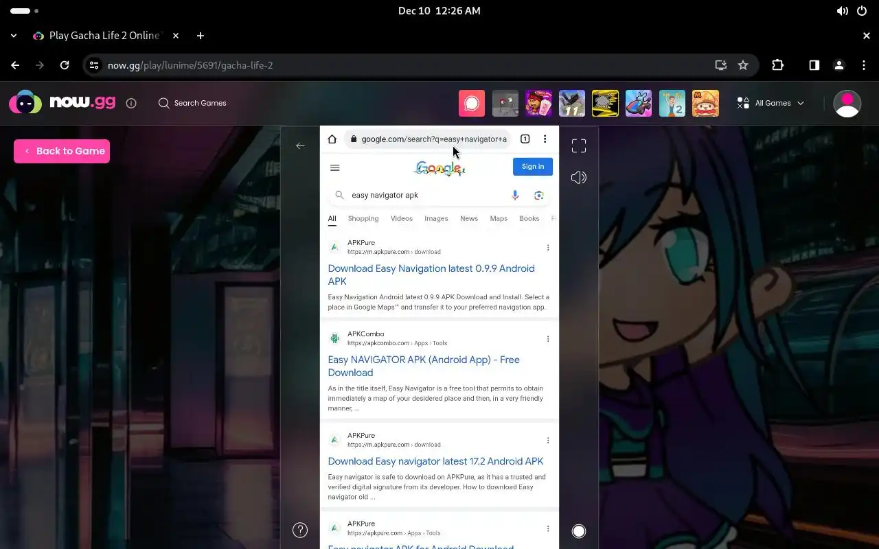Switch to the Images search tab
Screen dimensions: 879x549
click(436, 218)
